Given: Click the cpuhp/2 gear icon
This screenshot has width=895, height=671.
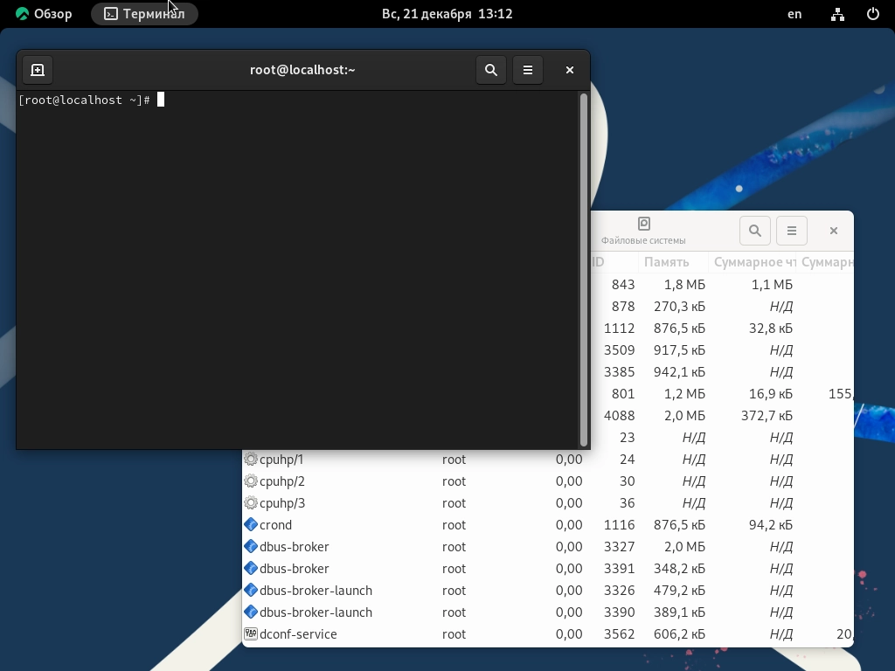Looking at the screenshot, I should pos(251,481).
